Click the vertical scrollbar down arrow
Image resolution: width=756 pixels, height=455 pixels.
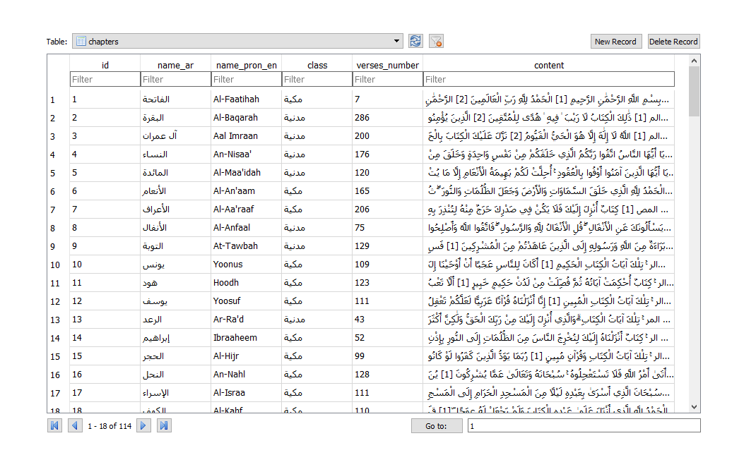pos(694,406)
